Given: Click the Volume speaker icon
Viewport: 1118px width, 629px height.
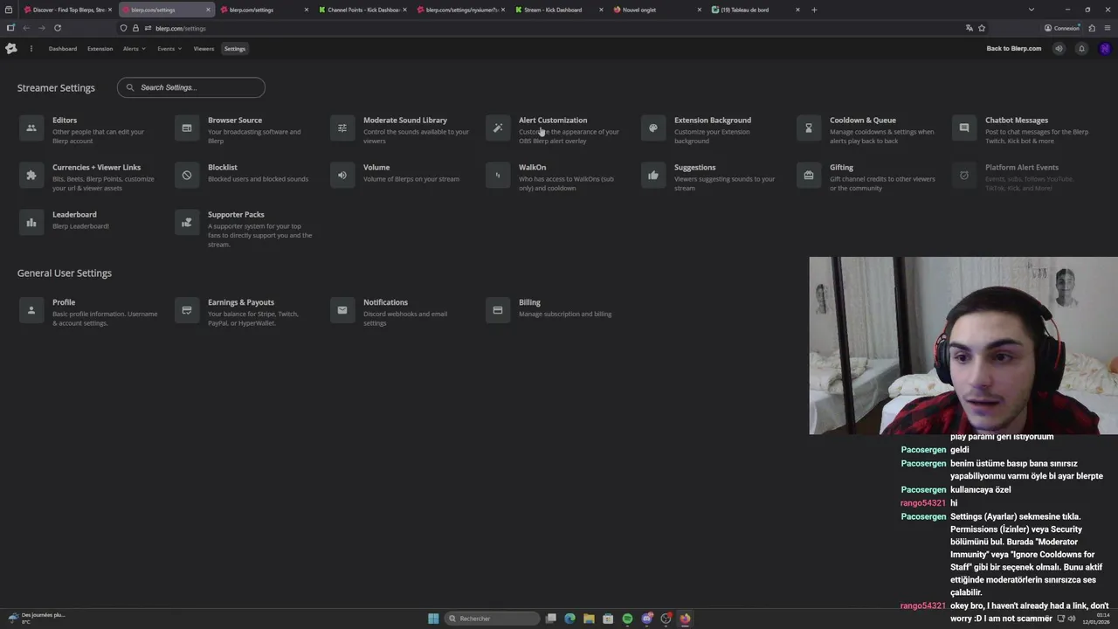Looking at the screenshot, I should tap(342, 176).
